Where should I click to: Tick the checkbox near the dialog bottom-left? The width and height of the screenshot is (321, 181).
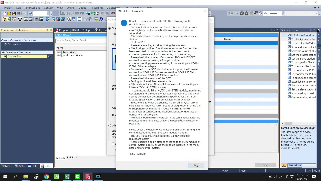113,144
